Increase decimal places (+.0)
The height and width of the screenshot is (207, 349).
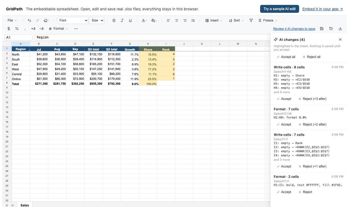[33, 29]
